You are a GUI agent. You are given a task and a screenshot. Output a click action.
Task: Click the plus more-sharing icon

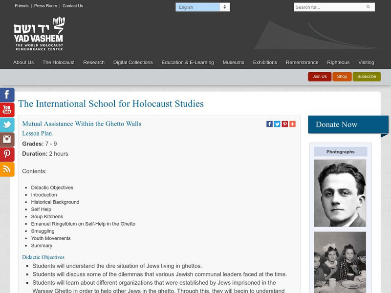pyautogui.click(x=292, y=124)
